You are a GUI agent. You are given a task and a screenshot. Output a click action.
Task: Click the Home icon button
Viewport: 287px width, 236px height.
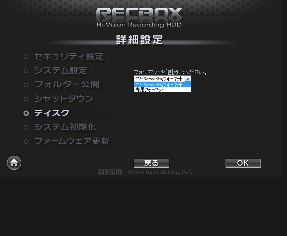[x=14, y=163]
